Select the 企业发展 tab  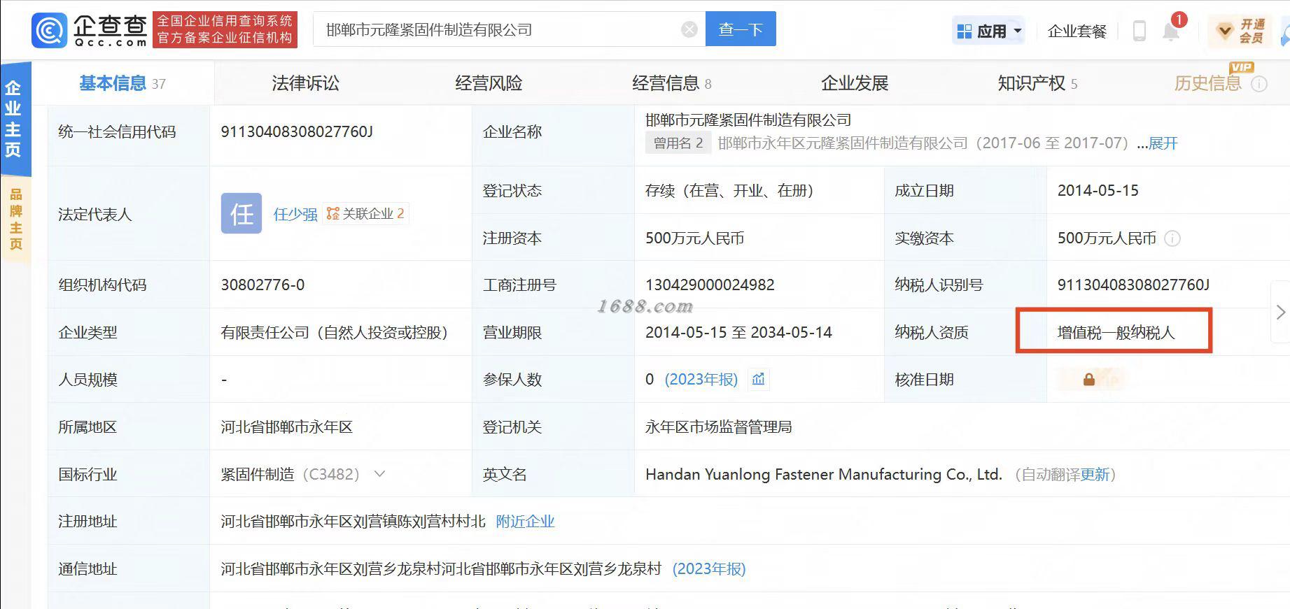point(855,83)
